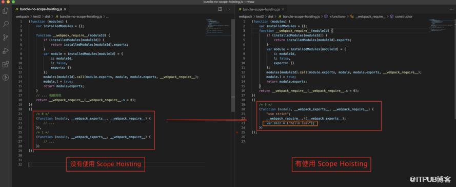Viewport: 456px width, 187px height.
Task: Open the Extensions view
Action: tap(6, 64)
